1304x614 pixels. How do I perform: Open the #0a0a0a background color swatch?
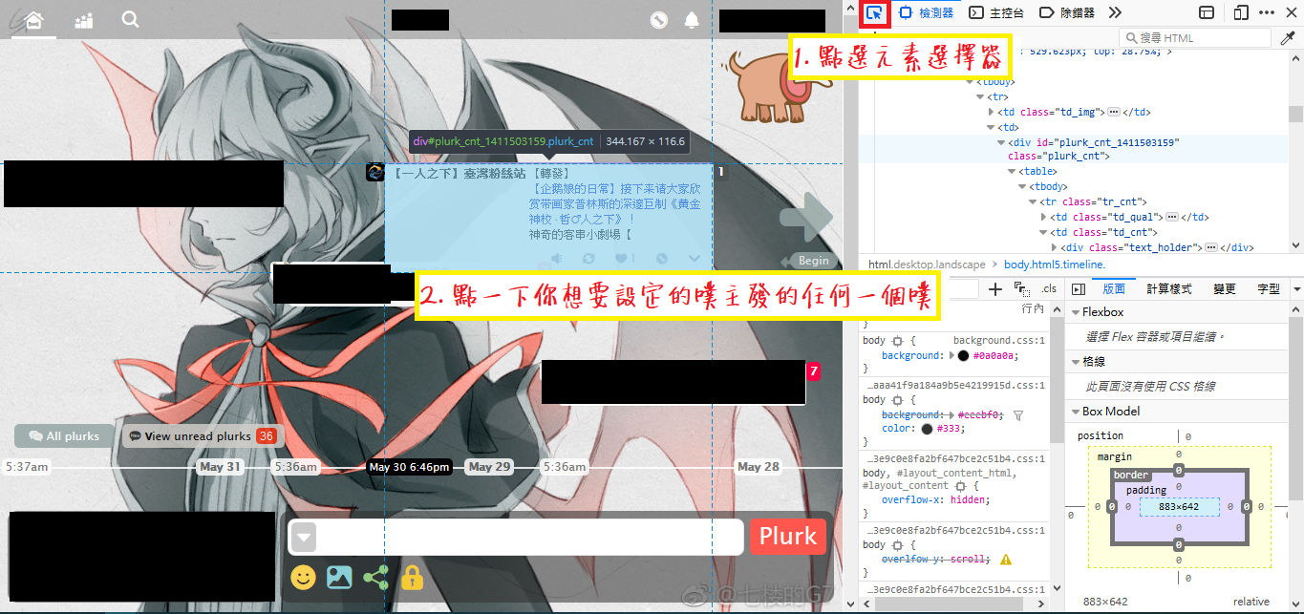[963, 355]
